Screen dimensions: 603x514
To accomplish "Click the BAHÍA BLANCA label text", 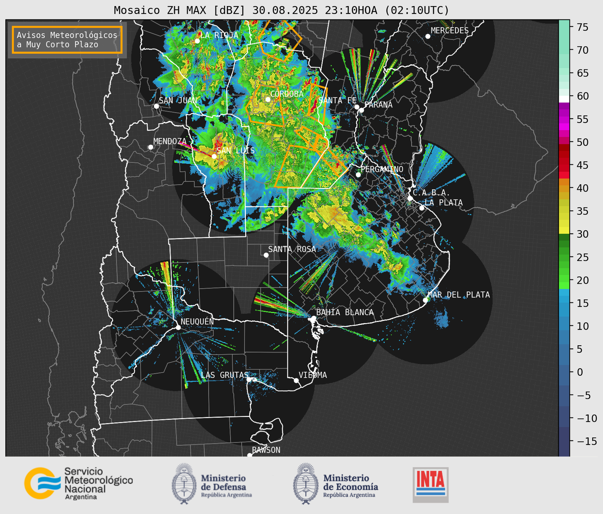I will [345, 312].
